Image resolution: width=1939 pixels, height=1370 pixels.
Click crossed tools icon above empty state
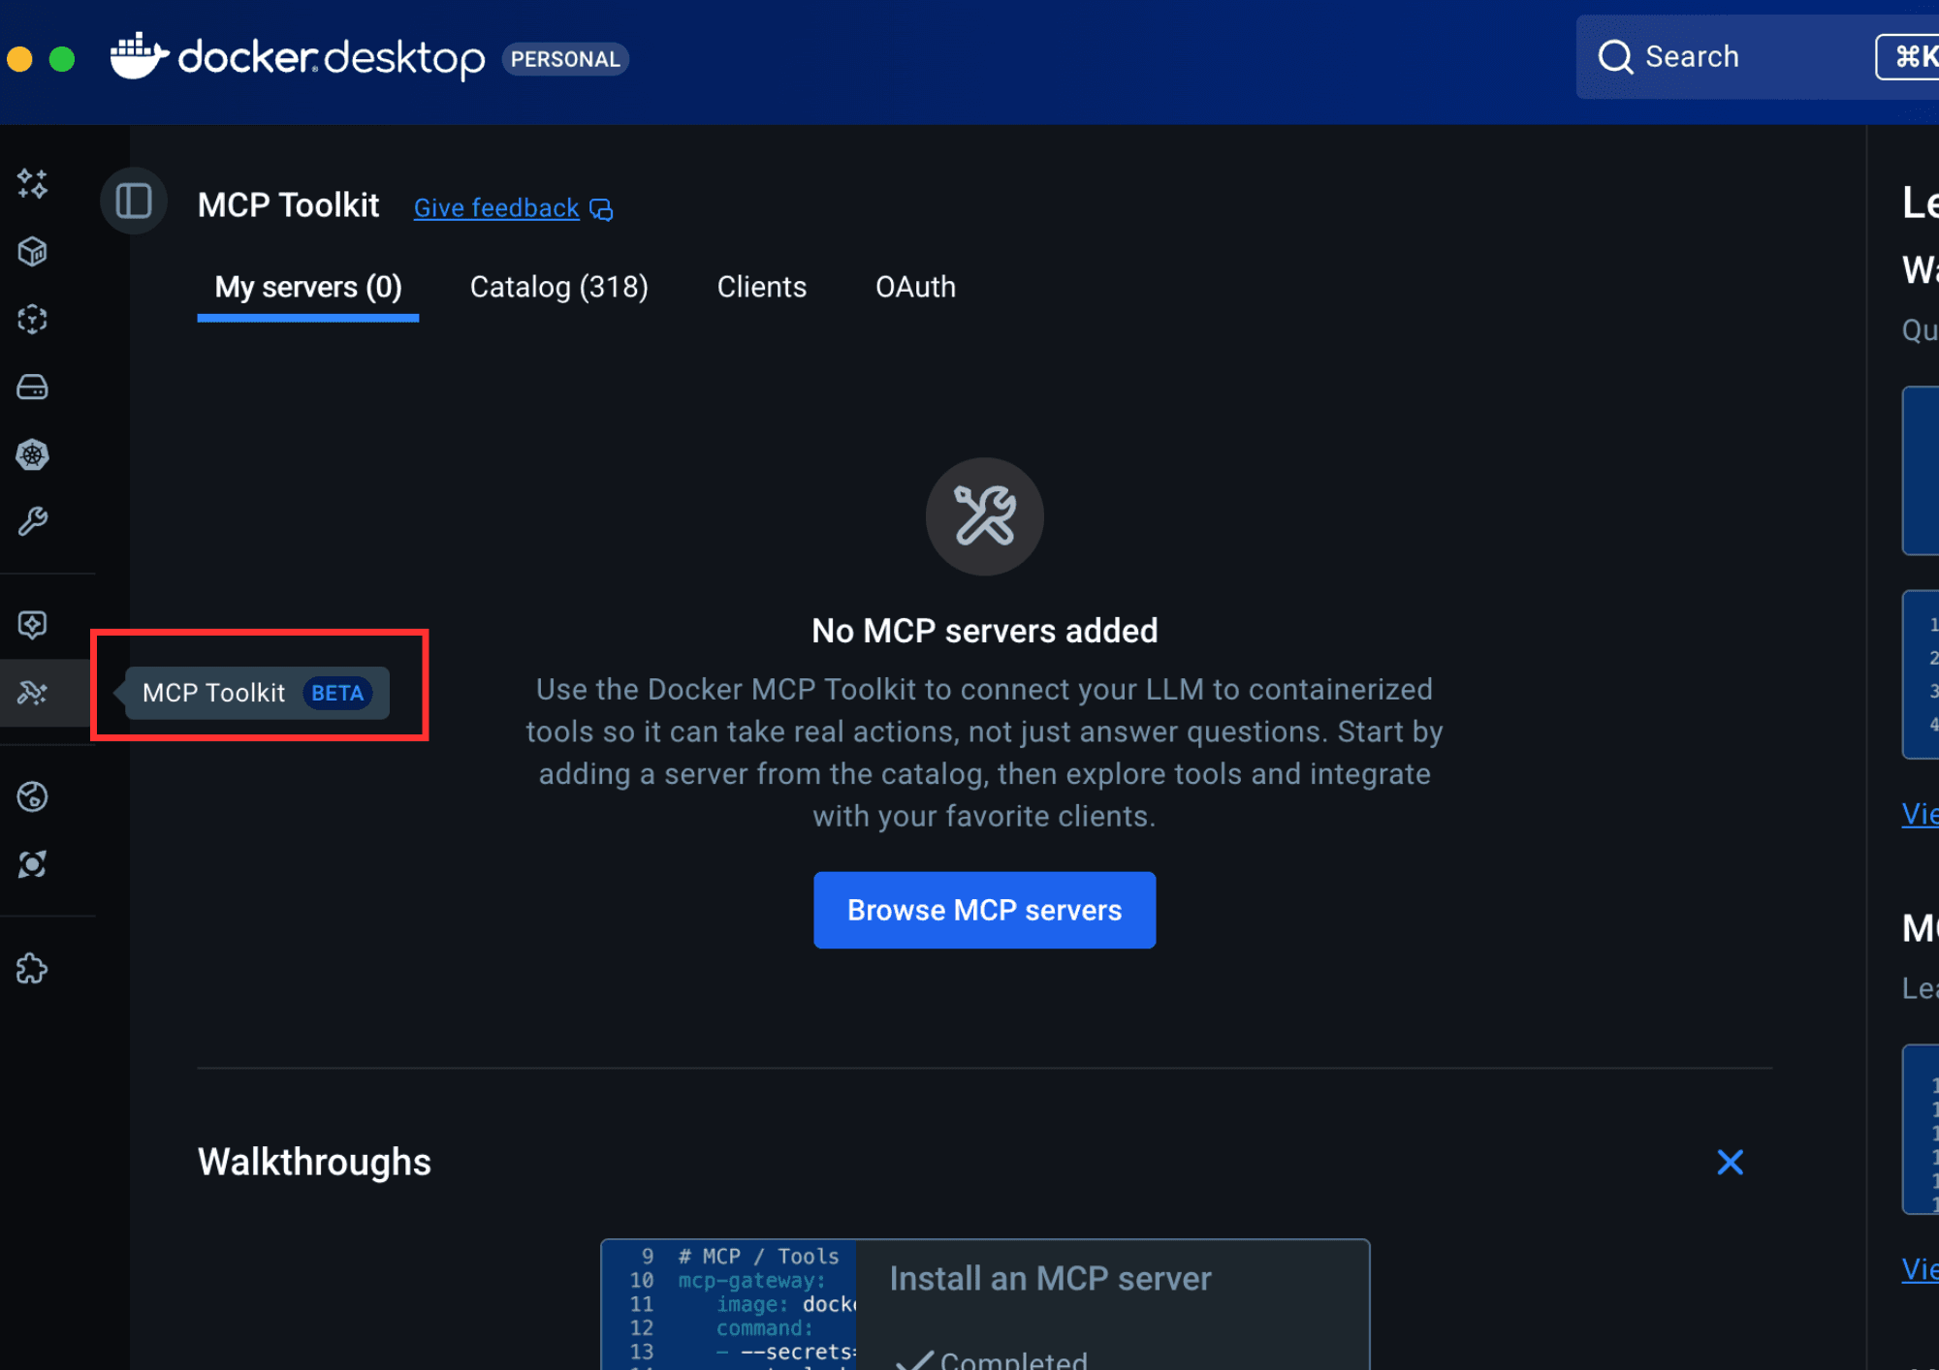coord(984,515)
